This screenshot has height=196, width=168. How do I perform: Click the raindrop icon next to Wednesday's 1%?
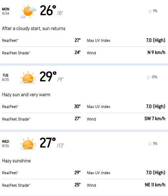pyautogui.click(x=150, y=143)
